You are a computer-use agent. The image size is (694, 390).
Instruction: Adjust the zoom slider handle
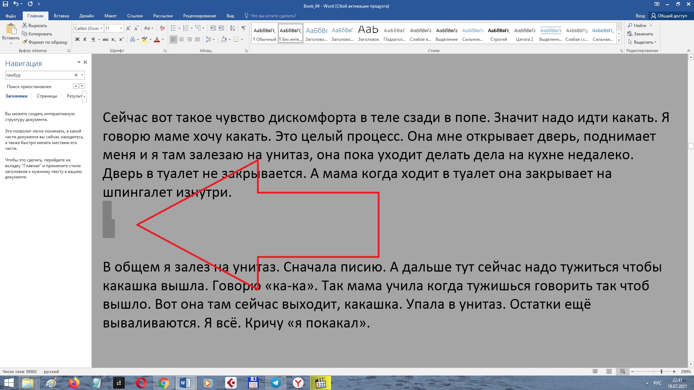coord(661,372)
